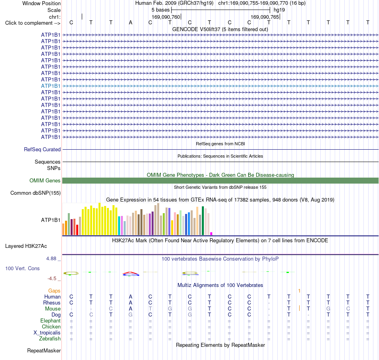Viewport: 379px width, 360px height.
Task: Click the 'Elephant' alignment row label
Action: pyautogui.click(x=51, y=321)
